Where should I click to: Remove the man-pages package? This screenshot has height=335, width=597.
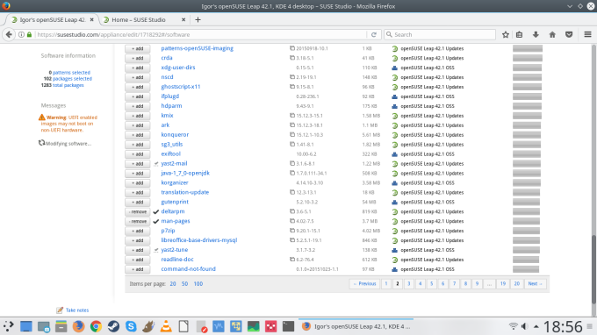[138, 221]
